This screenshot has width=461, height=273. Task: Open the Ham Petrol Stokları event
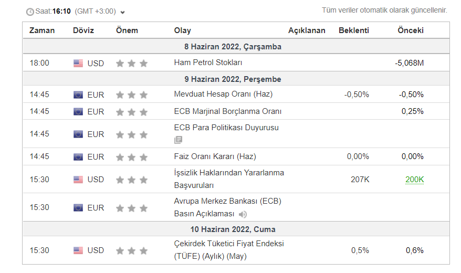tap(208, 63)
